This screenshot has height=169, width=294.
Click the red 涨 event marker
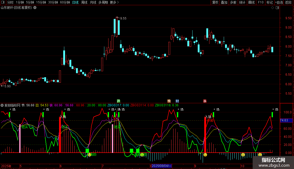[x=205, y=101]
